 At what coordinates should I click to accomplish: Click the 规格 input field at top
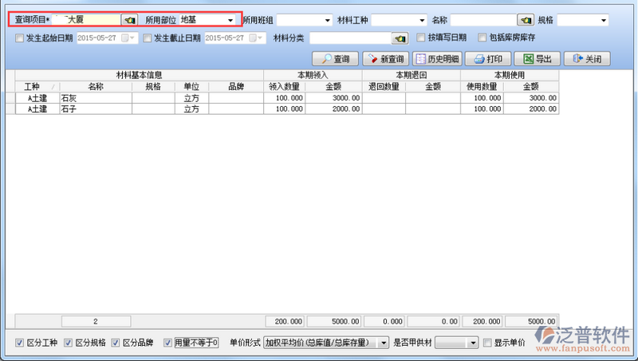click(x=582, y=20)
